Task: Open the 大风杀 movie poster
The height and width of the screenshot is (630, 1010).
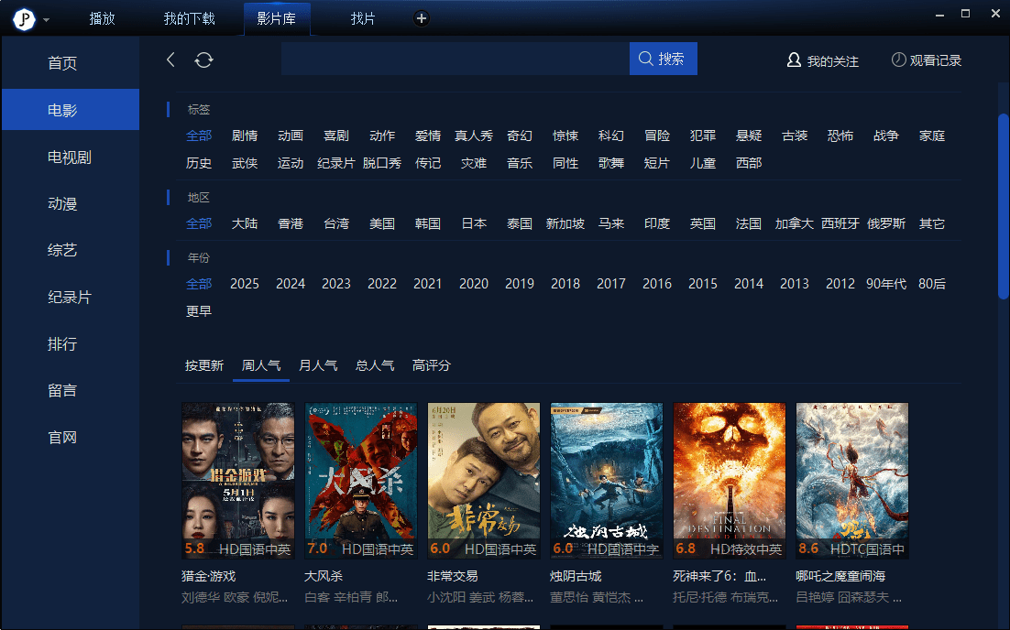Action: [x=360, y=480]
